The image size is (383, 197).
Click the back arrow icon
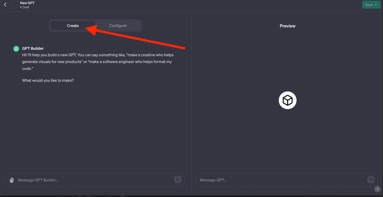click(5, 5)
